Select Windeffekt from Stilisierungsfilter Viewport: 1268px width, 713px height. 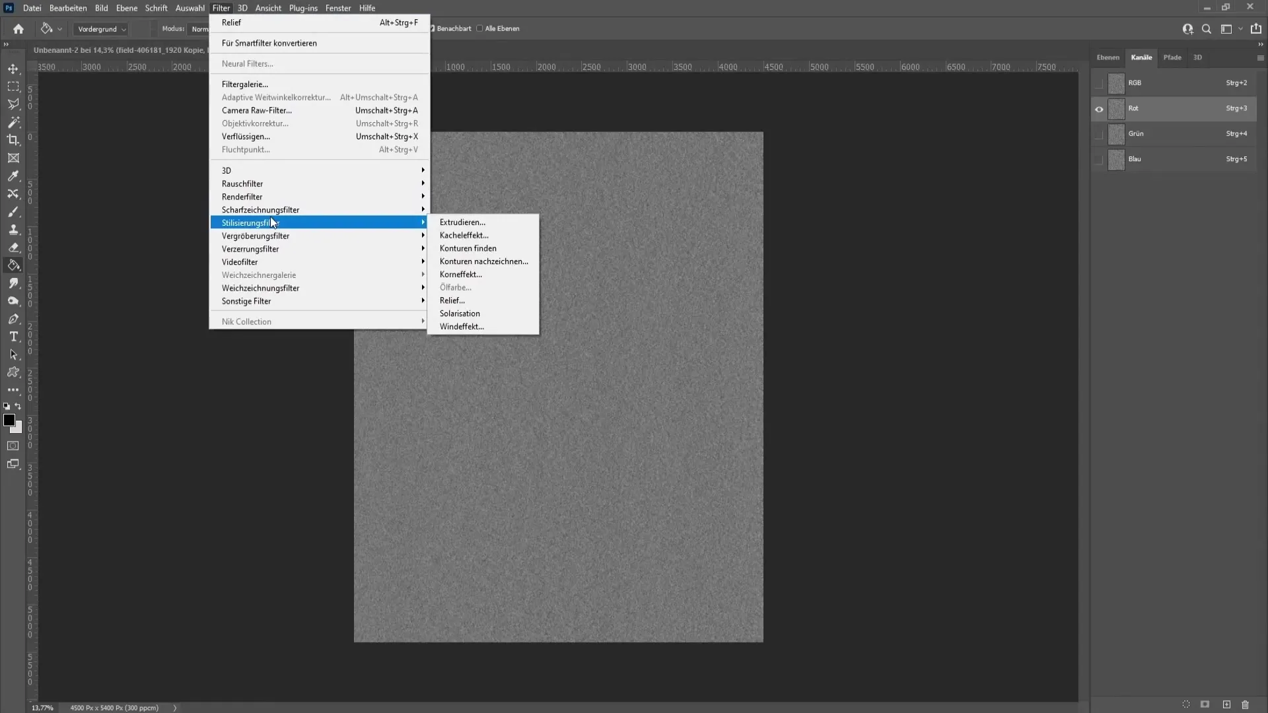point(461,325)
